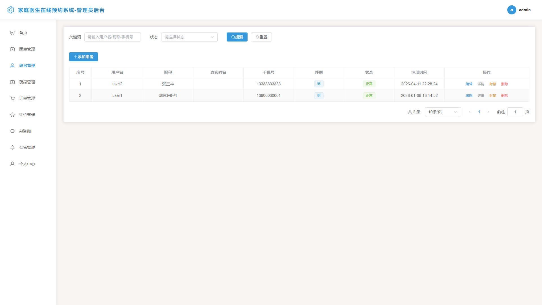Click the 手机号 column header
This screenshot has height=305, width=542.
(269, 72)
